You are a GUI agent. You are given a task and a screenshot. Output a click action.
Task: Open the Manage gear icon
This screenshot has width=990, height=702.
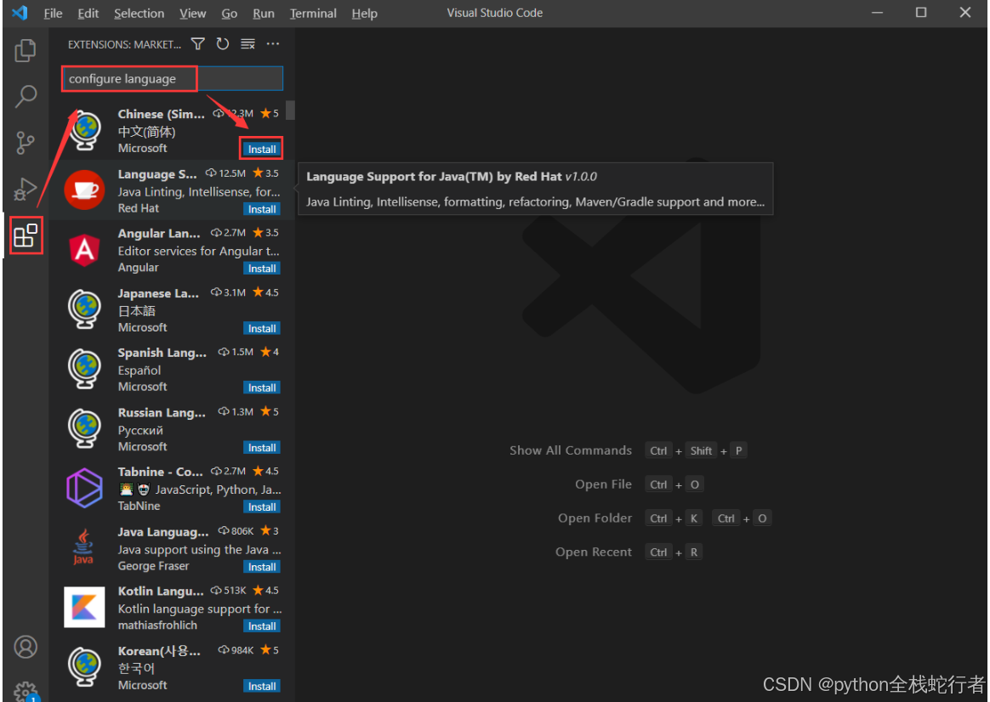pos(26,692)
